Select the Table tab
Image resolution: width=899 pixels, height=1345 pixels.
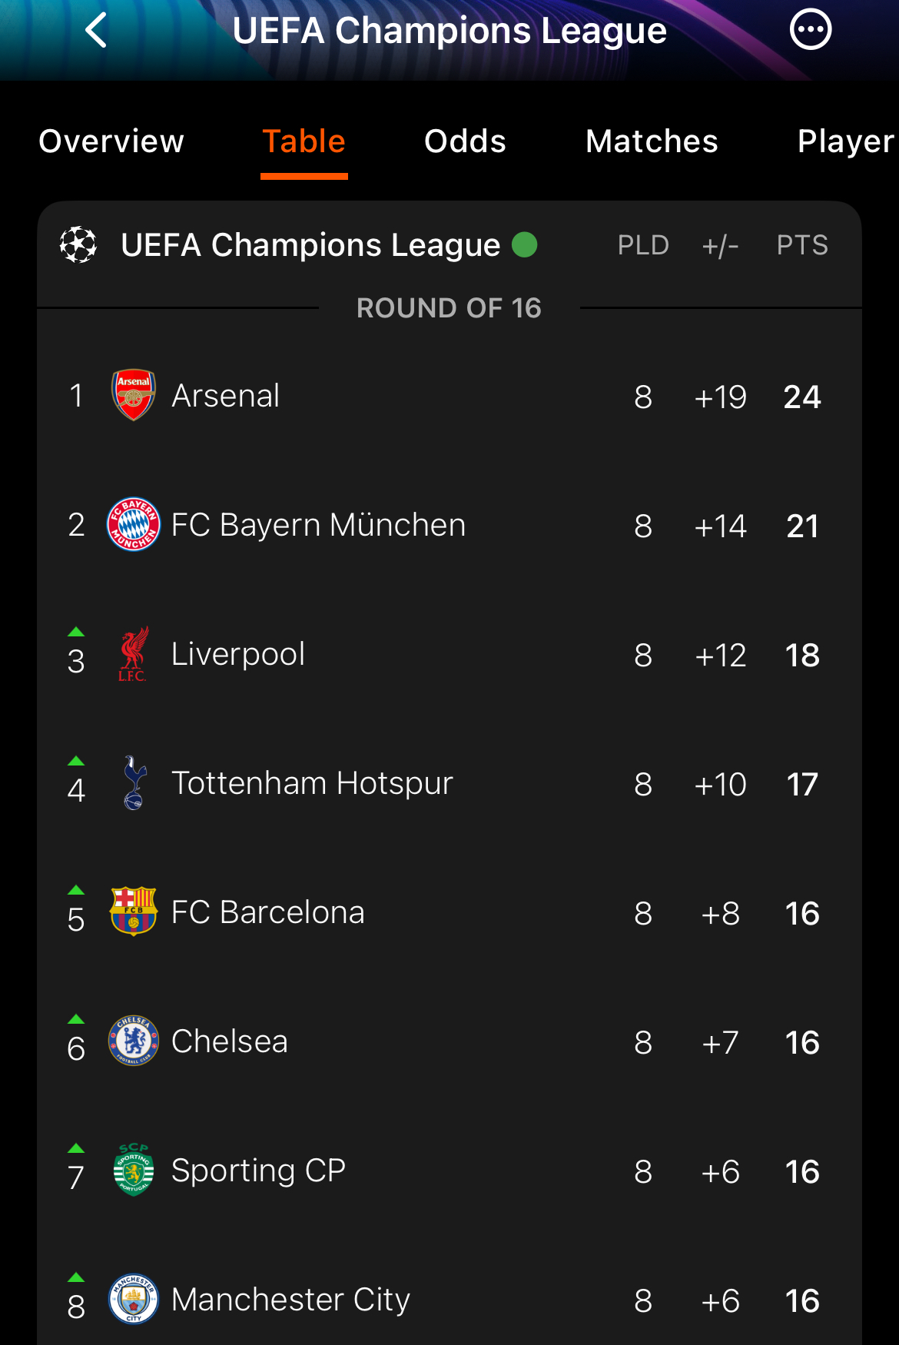(x=304, y=141)
